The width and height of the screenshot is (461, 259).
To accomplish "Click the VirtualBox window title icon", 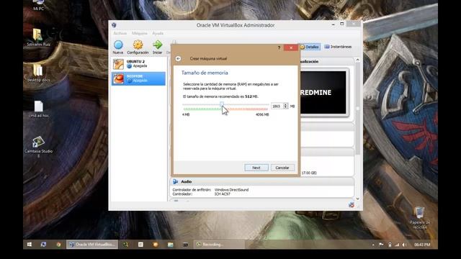I will tap(114, 25).
